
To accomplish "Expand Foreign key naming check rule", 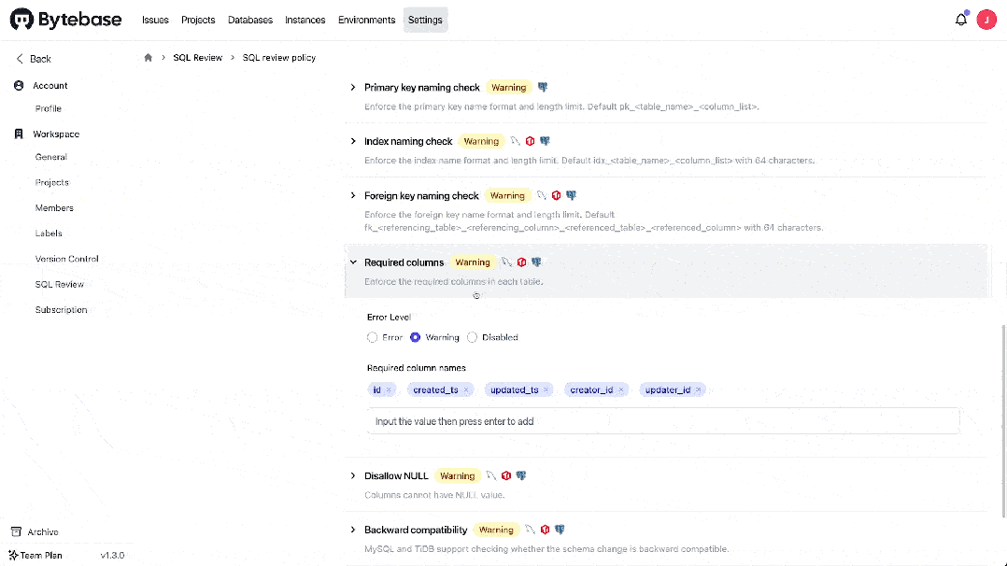I will pyautogui.click(x=353, y=195).
